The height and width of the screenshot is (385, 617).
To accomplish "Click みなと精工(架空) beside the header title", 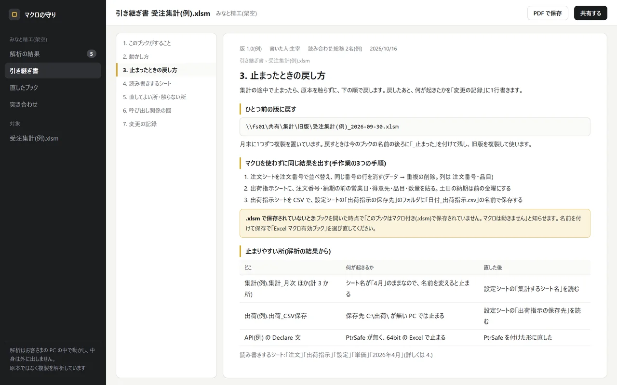I will pos(237,13).
